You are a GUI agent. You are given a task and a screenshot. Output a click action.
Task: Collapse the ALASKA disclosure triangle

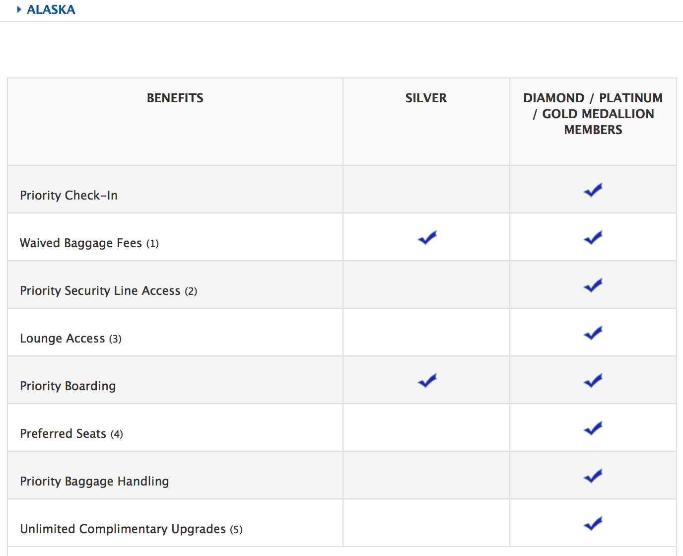coord(19,9)
